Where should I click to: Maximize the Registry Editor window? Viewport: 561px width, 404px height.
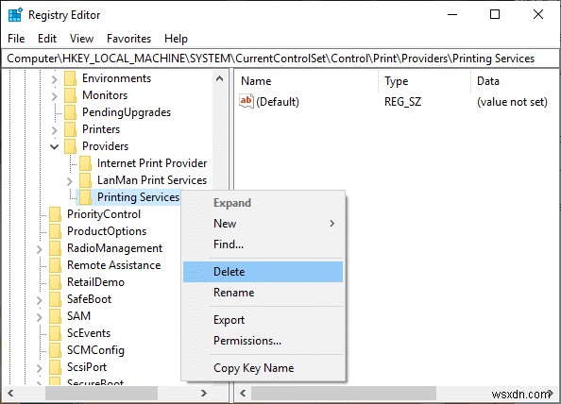coord(495,15)
